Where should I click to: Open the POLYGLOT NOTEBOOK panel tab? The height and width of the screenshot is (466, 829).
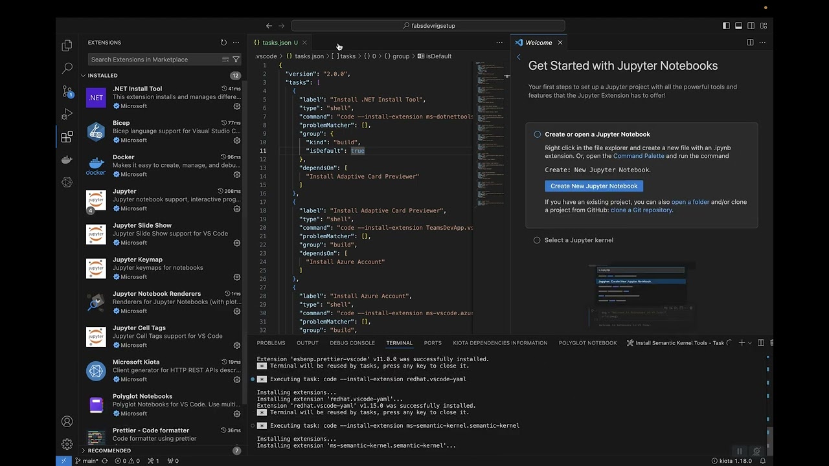[588, 343]
